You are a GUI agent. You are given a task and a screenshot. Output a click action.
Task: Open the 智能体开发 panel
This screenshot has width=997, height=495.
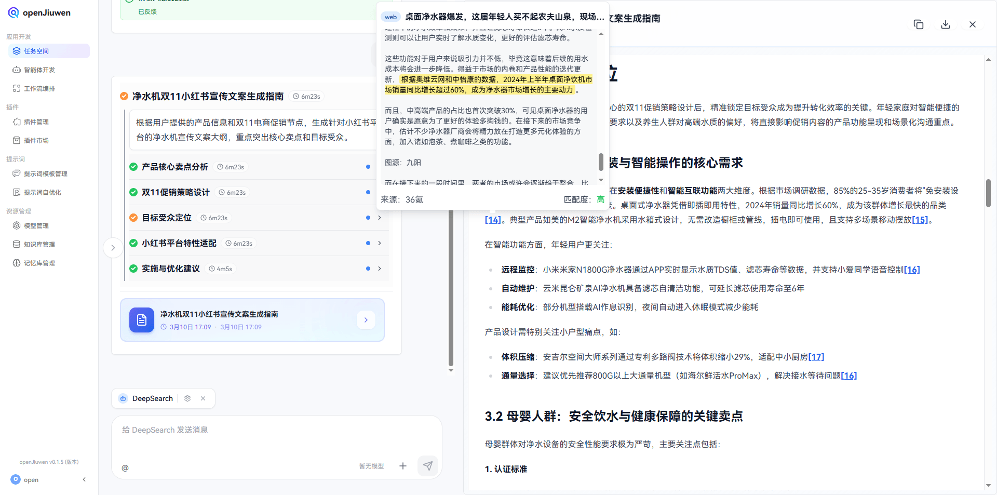click(40, 69)
